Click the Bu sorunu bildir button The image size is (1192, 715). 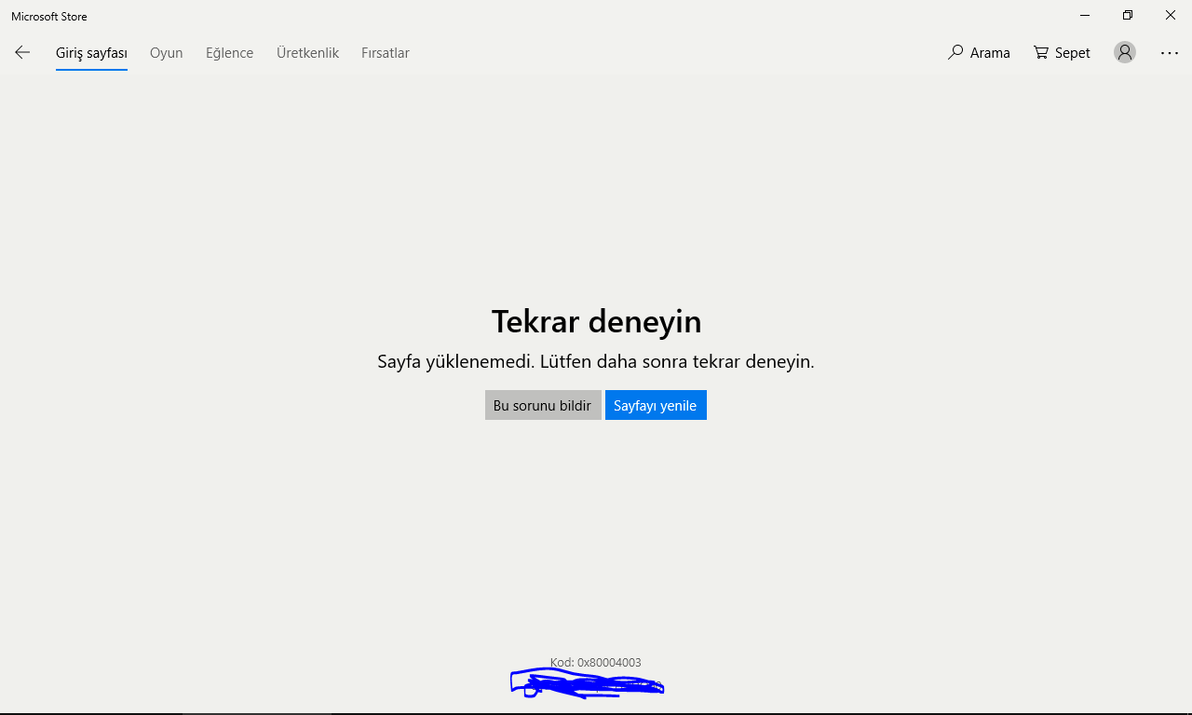[x=543, y=405]
